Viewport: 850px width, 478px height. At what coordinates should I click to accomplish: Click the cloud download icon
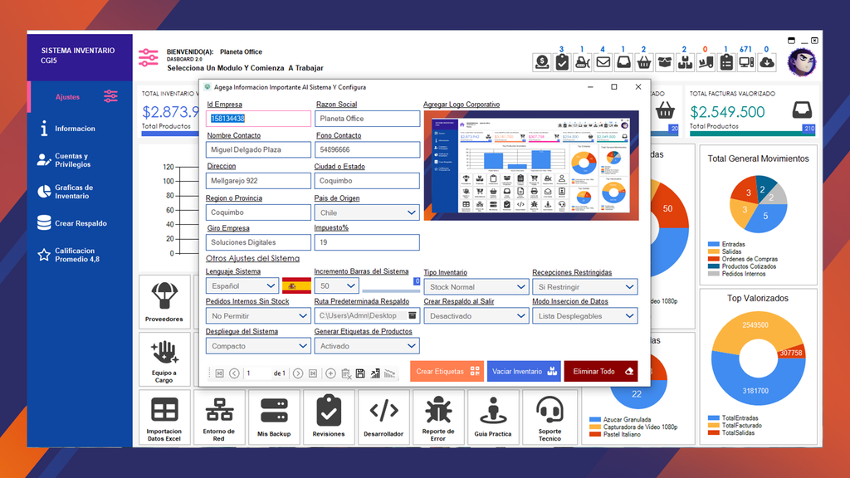pyautogui.click(x=767, y=61)
